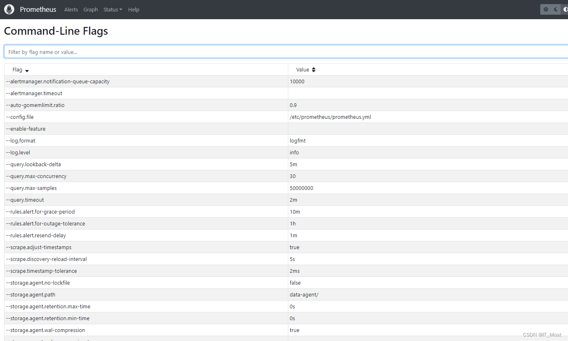The image size is (568, 341).
Task: Click the value 10000
Action: tap(297, 82)
